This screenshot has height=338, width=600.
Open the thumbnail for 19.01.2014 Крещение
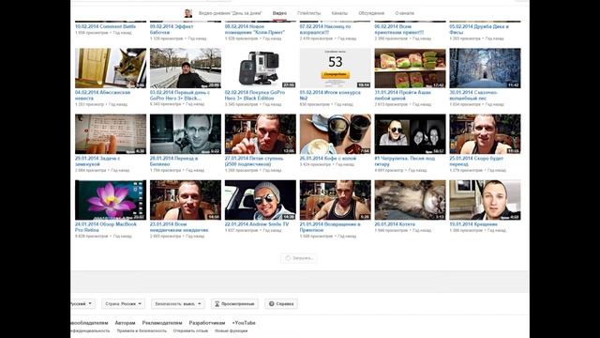(x=485, y=200)
